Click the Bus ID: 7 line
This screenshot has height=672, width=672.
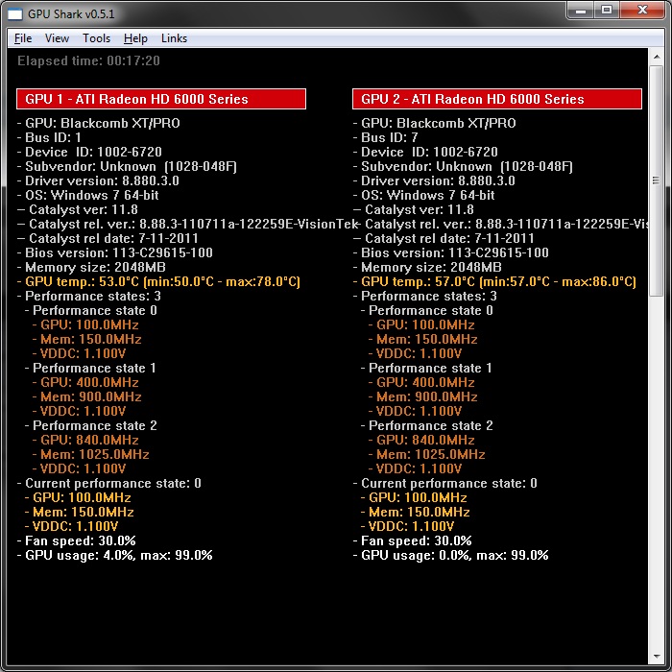[x=386, y=137]
